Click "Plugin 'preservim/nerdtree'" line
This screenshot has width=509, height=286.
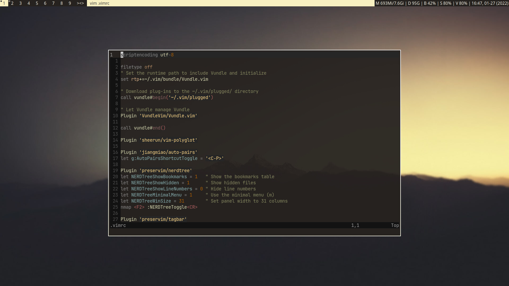(156, 171)
